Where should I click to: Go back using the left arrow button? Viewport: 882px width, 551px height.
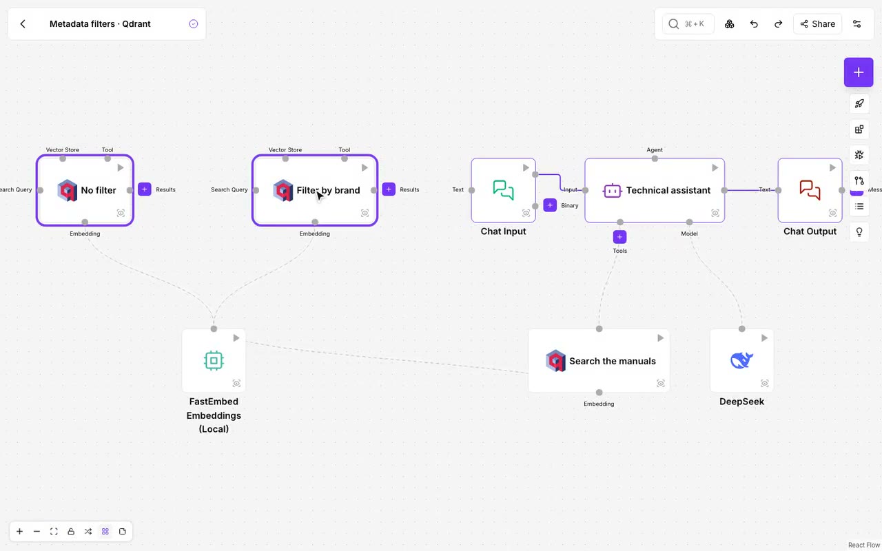(x=23, y=24)
